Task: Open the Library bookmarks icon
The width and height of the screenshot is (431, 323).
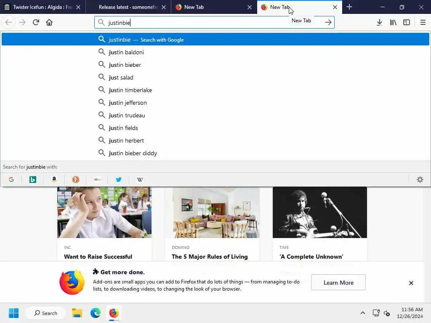Action: 393,23
